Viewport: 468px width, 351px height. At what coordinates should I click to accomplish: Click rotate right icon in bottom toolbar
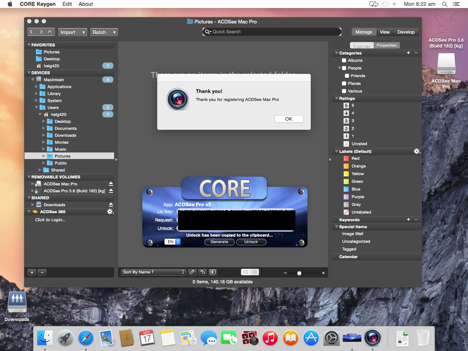click(203, 272)
